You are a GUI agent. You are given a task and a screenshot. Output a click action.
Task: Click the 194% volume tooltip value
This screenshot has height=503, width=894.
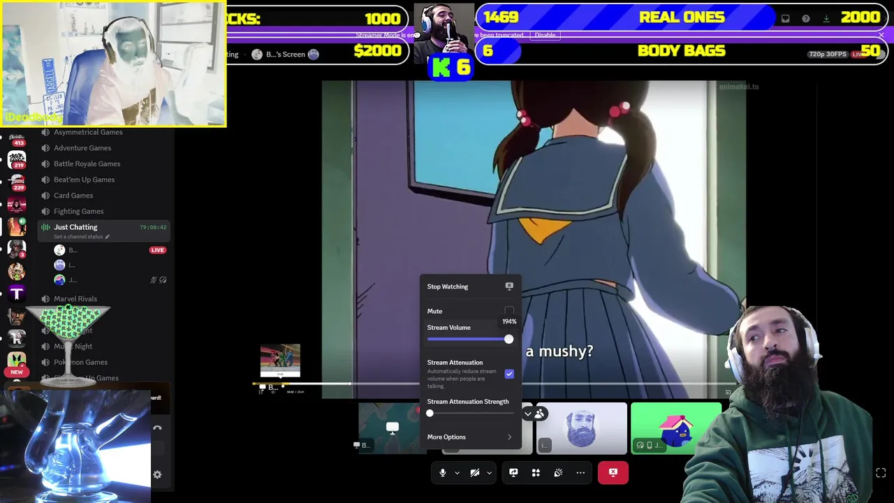click(509, 322)
